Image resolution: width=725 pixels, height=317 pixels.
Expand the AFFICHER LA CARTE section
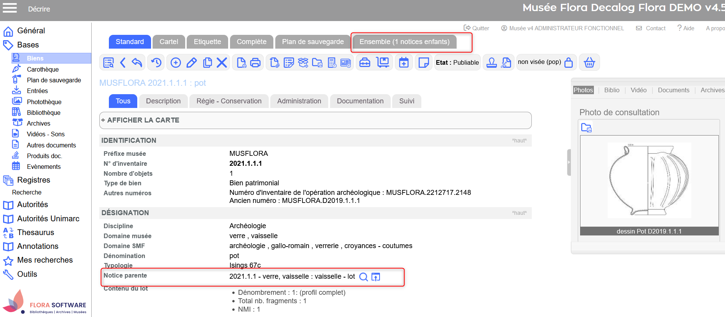pyautogui.click(x=140, y=120)
